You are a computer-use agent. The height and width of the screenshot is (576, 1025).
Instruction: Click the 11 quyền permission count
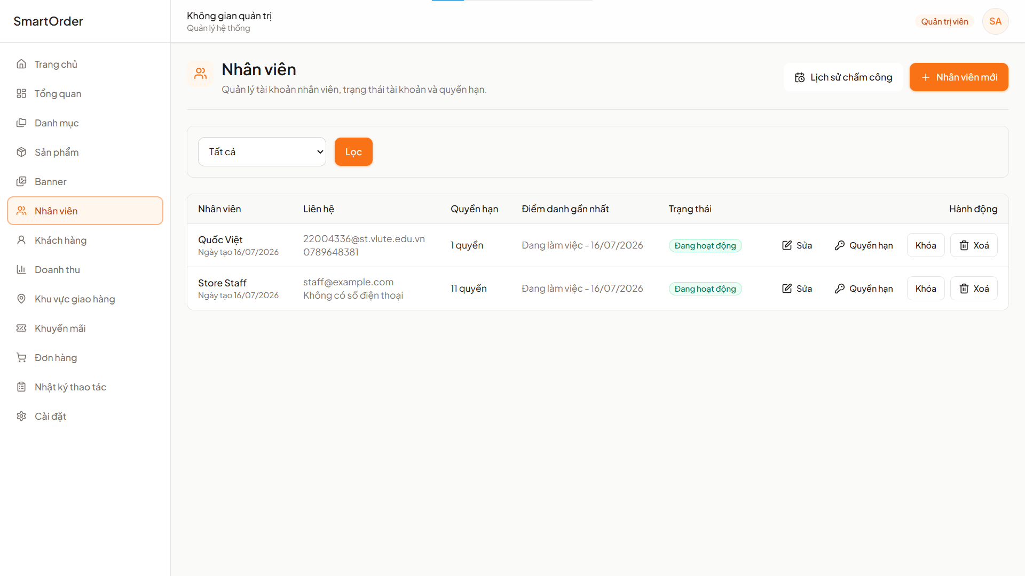[469, 289]
